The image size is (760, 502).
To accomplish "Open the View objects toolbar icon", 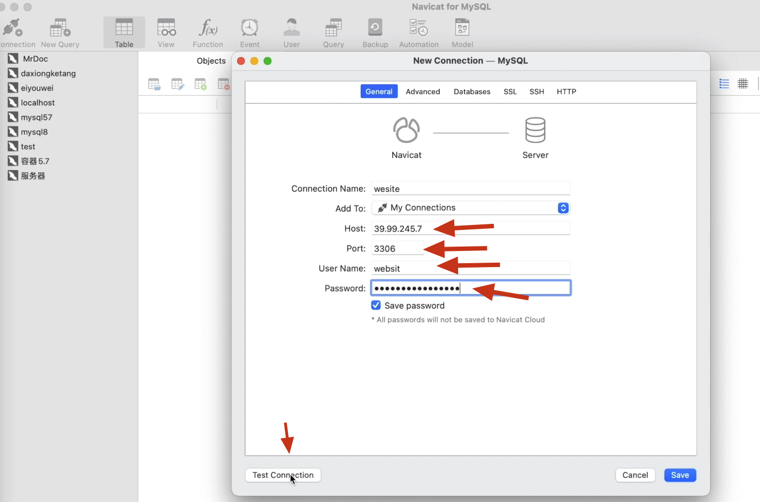I will tap(166, 33).
